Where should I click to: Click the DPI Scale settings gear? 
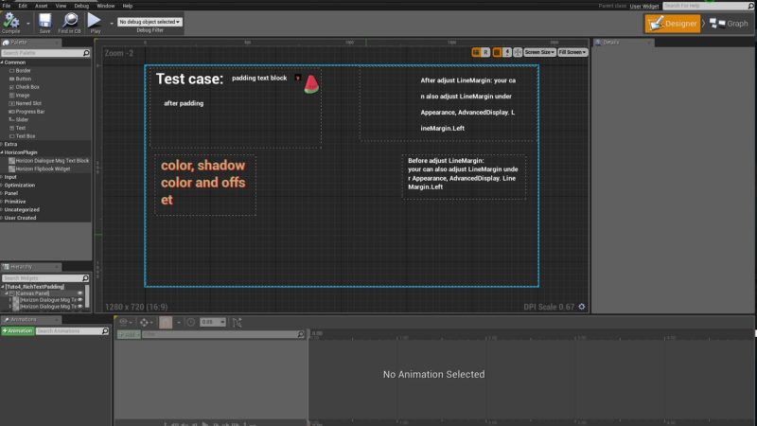click(582, 307)
